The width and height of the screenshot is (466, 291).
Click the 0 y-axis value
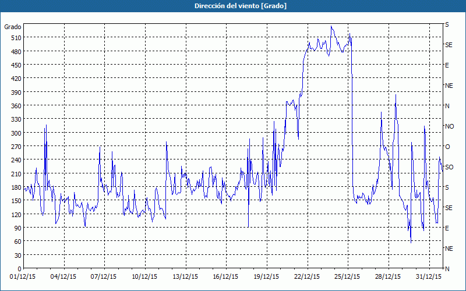tap(20, 269)
